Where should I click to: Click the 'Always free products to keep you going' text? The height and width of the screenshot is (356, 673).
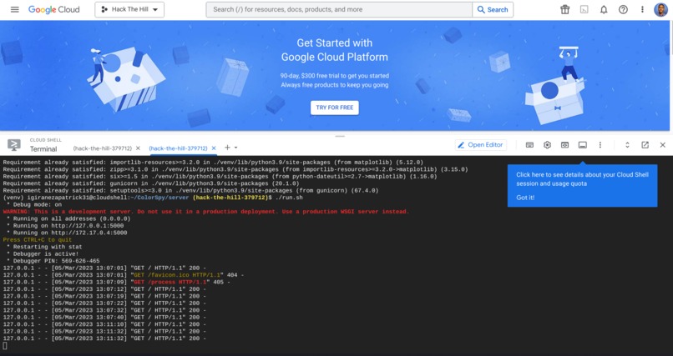(334, 85)
